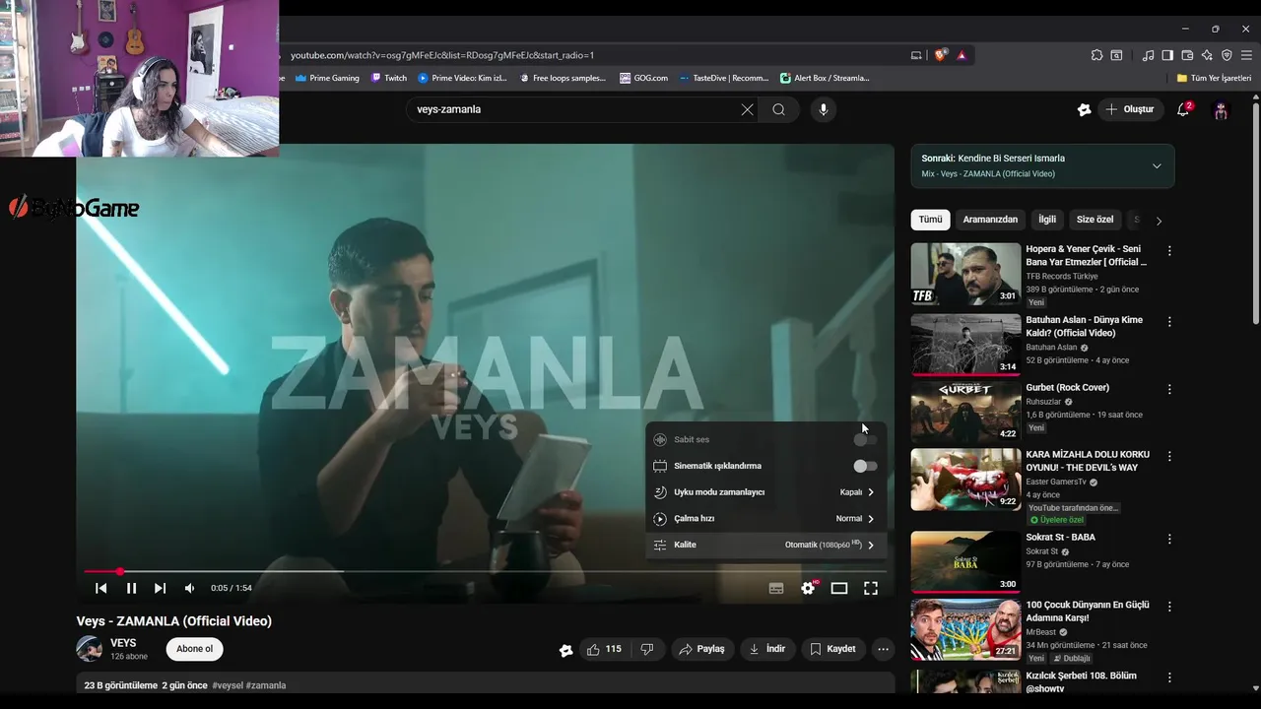The image size is (1261, 709).
Task: Mute the video volume
Action: coord(189,588)
